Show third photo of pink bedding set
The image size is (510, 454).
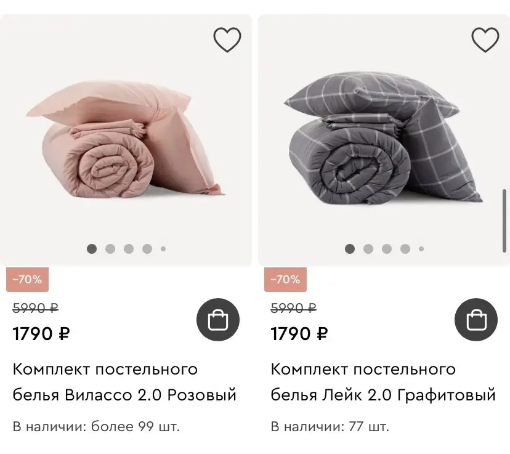[129, 249]
